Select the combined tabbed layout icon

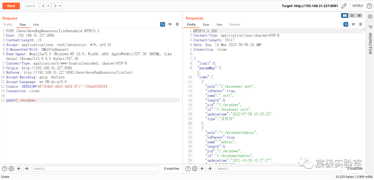click(359, 16)
